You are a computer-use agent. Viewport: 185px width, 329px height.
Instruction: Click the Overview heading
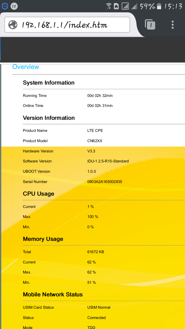pos(26,67)
